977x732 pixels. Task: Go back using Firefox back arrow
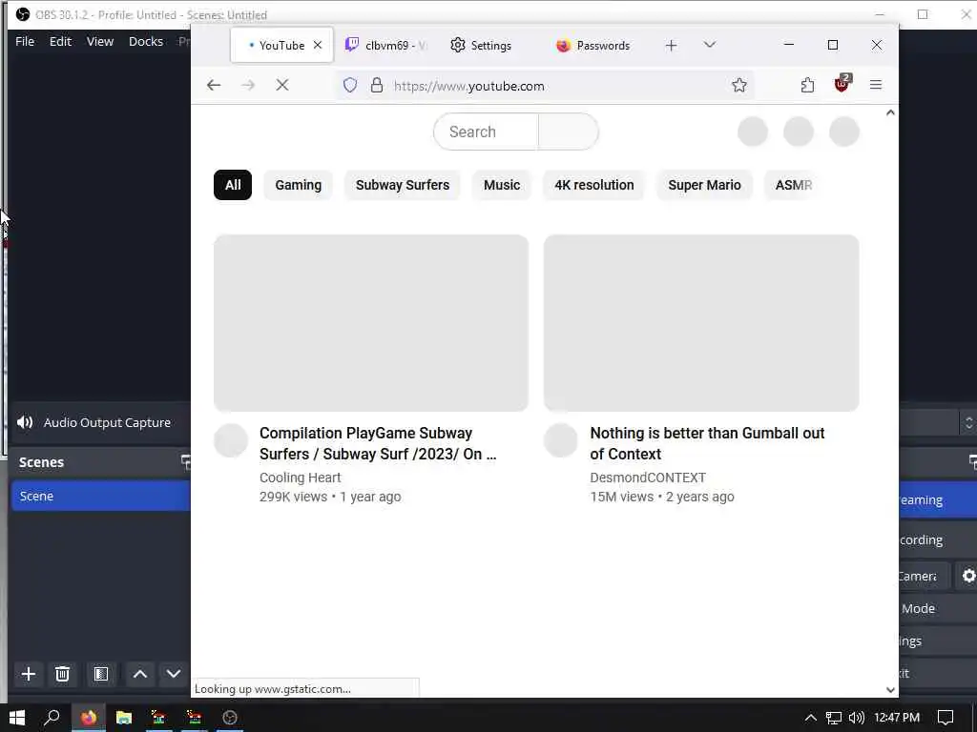point(214,85)
